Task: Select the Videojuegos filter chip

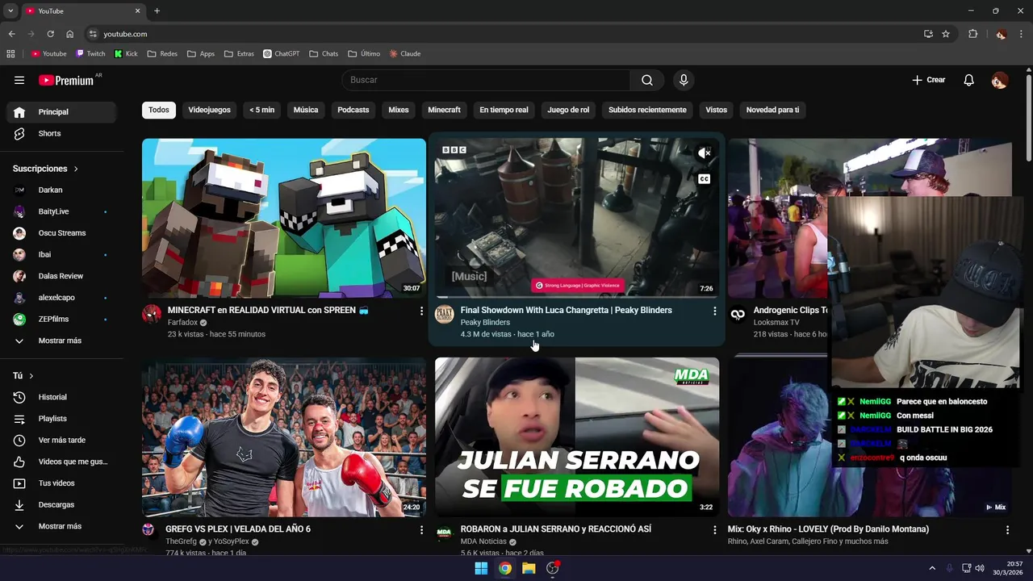Action: point(209,110)
